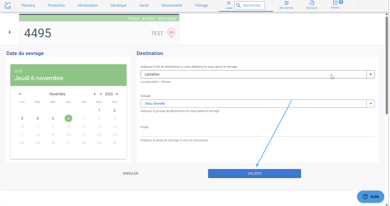Open the Liste view icon
The width and height of the screenshot is (390, 206).
(229, 5)
